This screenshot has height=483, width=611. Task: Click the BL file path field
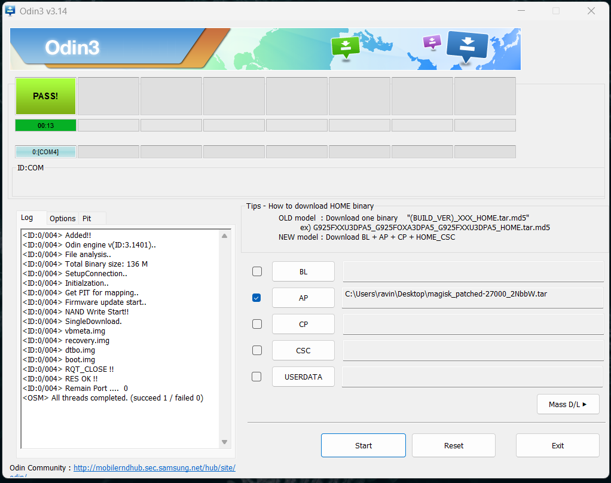[473, 271]
